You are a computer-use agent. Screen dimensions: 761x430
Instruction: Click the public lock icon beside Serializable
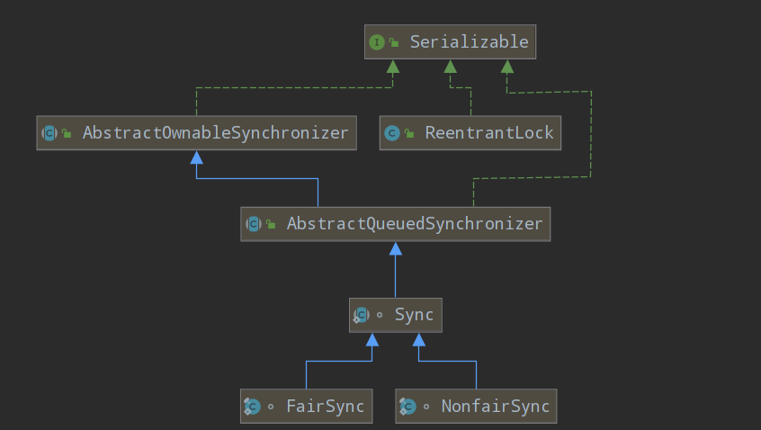(x=394, y=43)
